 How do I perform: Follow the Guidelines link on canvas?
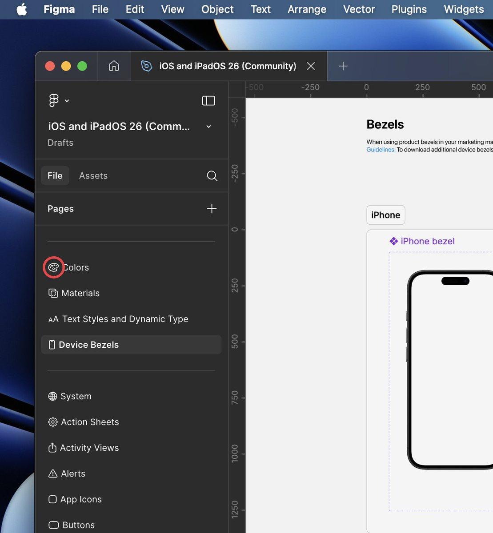(x=381, y=150)
